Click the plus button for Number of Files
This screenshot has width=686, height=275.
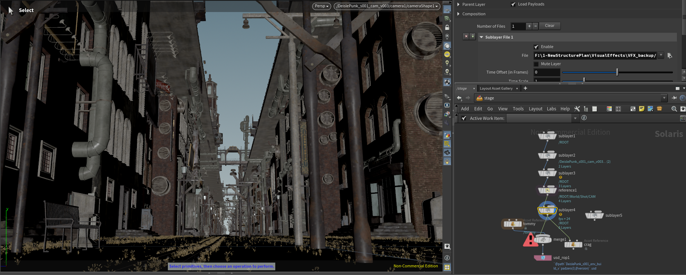(529, 26)
